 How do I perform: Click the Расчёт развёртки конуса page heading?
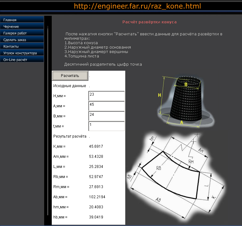pyautogui.click(x=149, y=22)
